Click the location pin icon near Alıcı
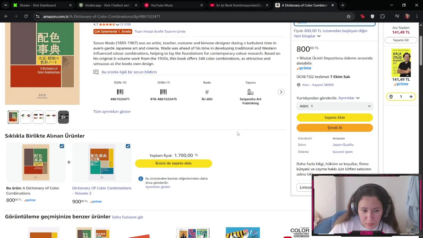The width and height of the screenshot is (423, 238). (x=298, y=85)
